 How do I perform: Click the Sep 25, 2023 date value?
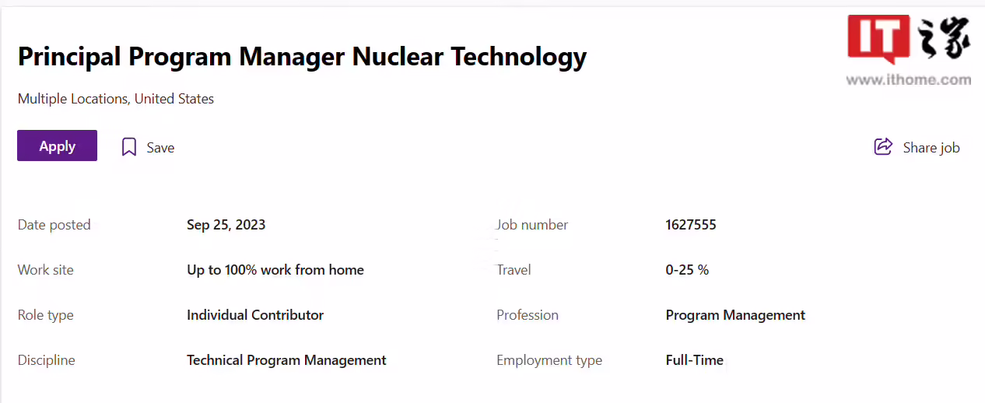[x=226, y=225]
